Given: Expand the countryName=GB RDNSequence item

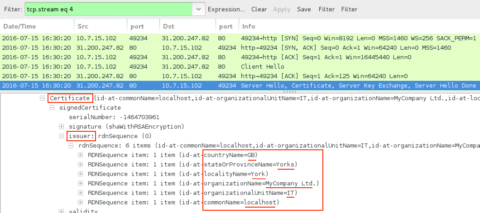Looking at the screenshot, I should (x=80, y=155).
